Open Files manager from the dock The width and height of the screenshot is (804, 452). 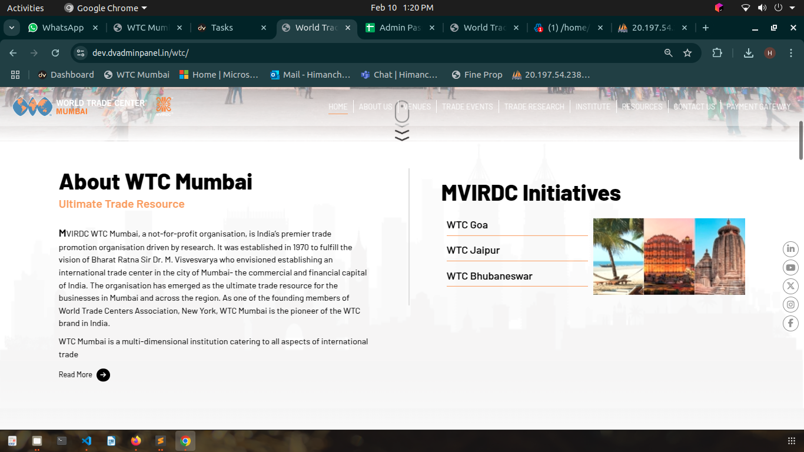point(37,440)
